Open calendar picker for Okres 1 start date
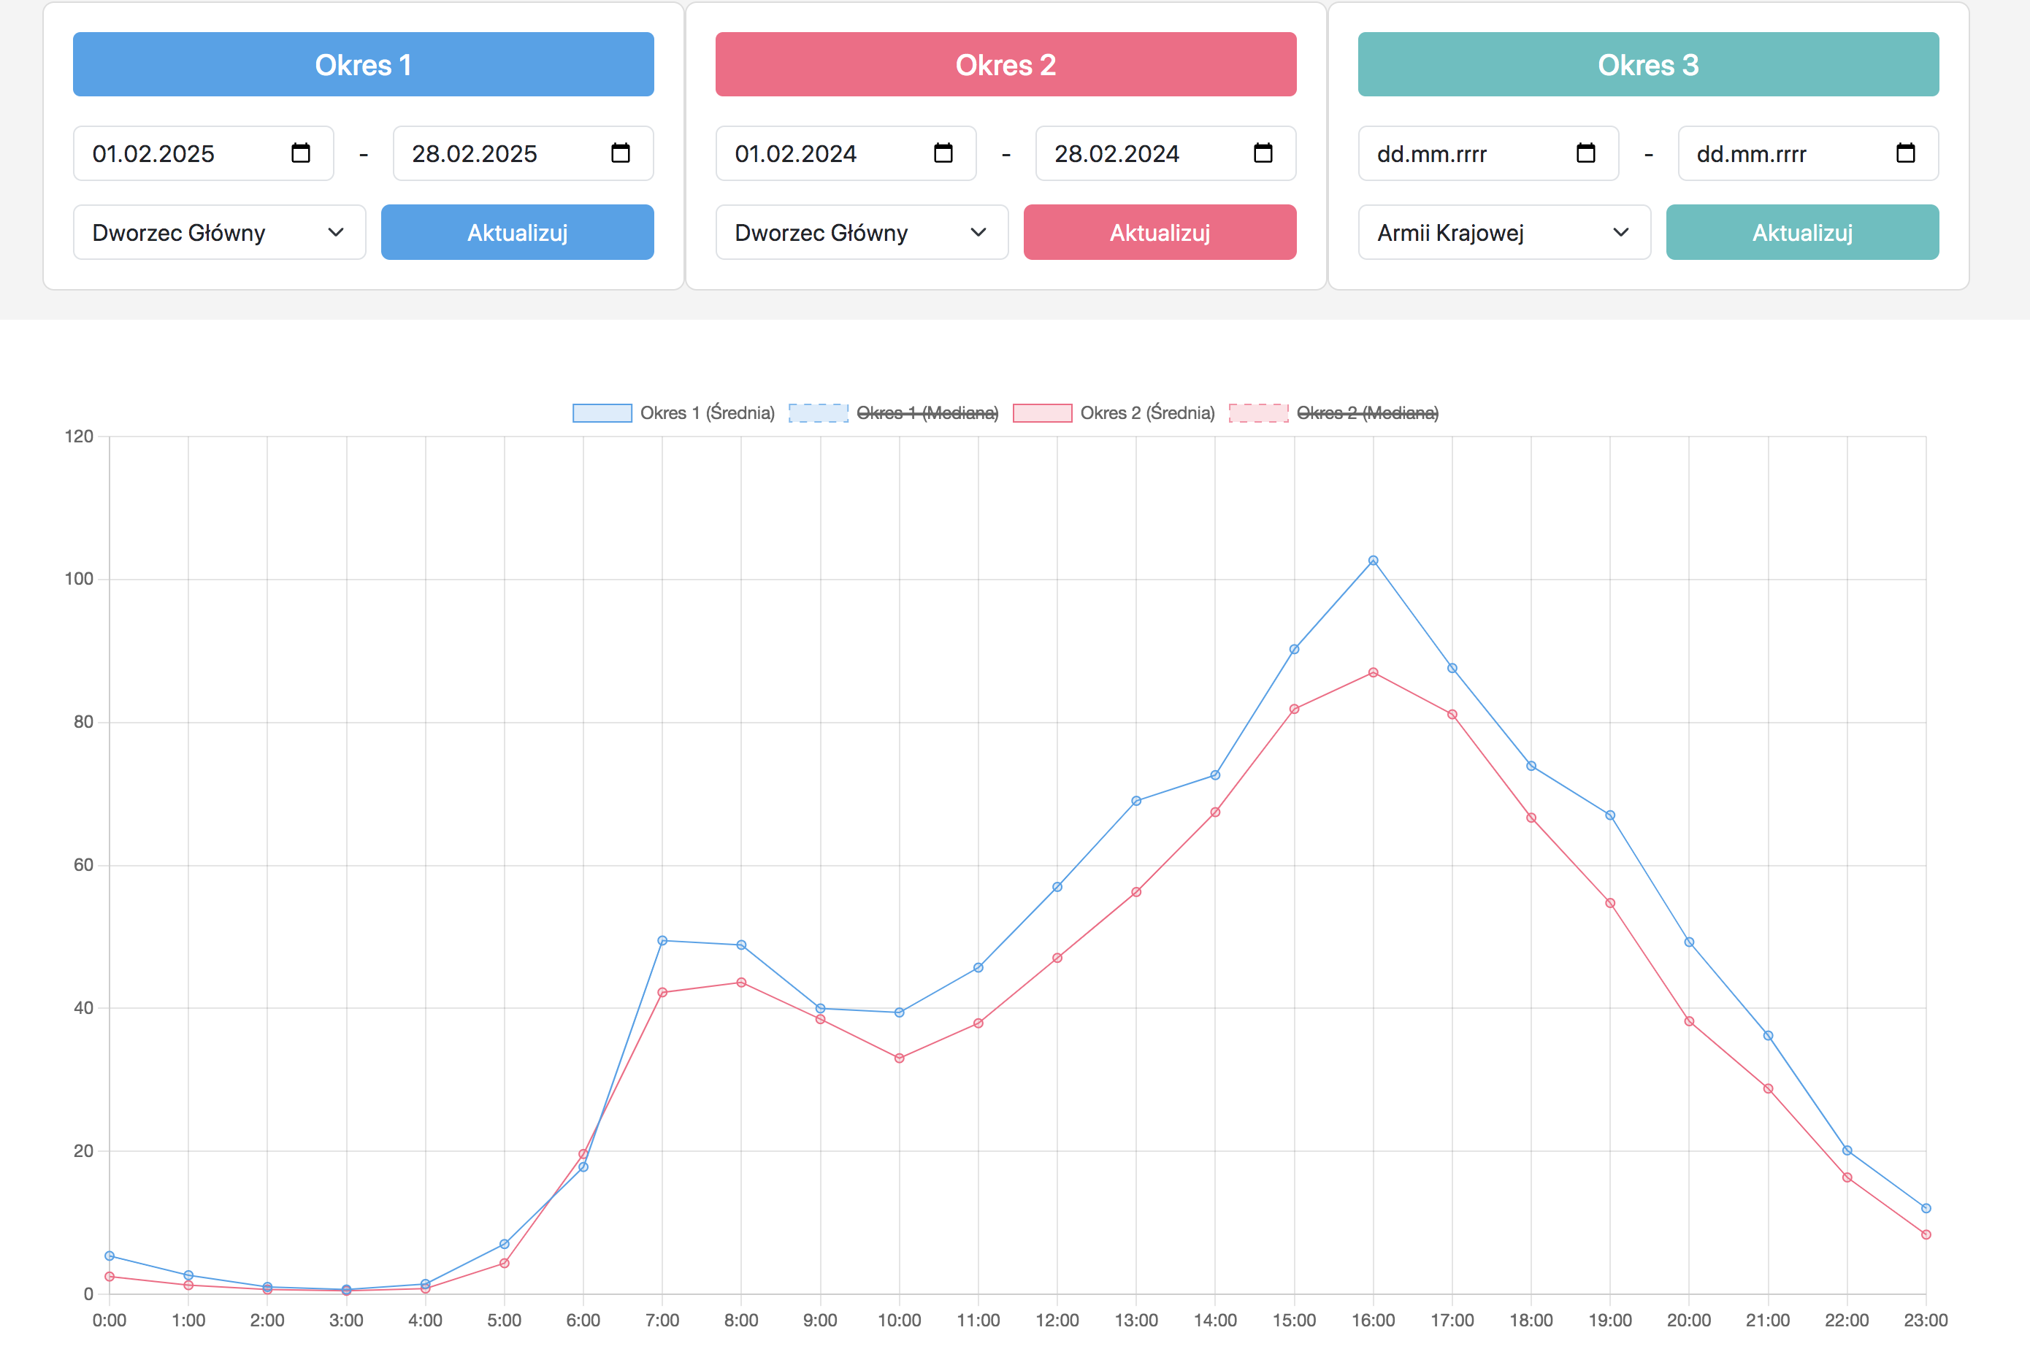The image size is (2030, 1349). (x=300, y=153)
